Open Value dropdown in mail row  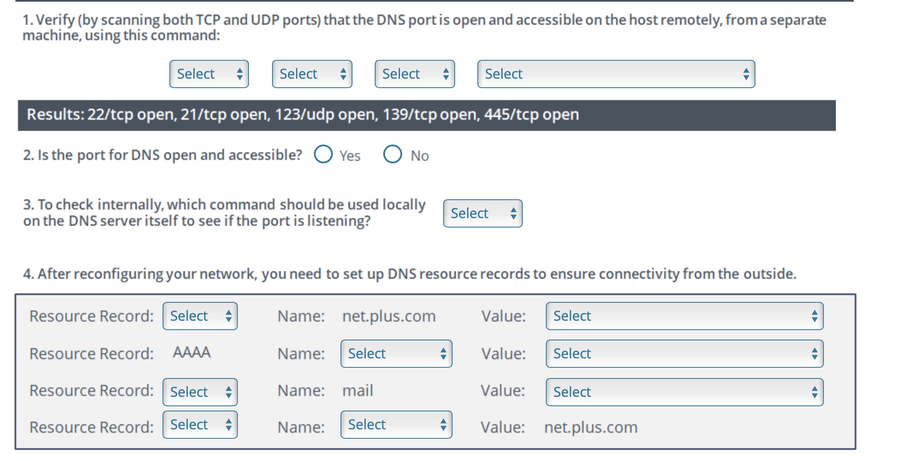pyautogui.click(x=684, y=392)
